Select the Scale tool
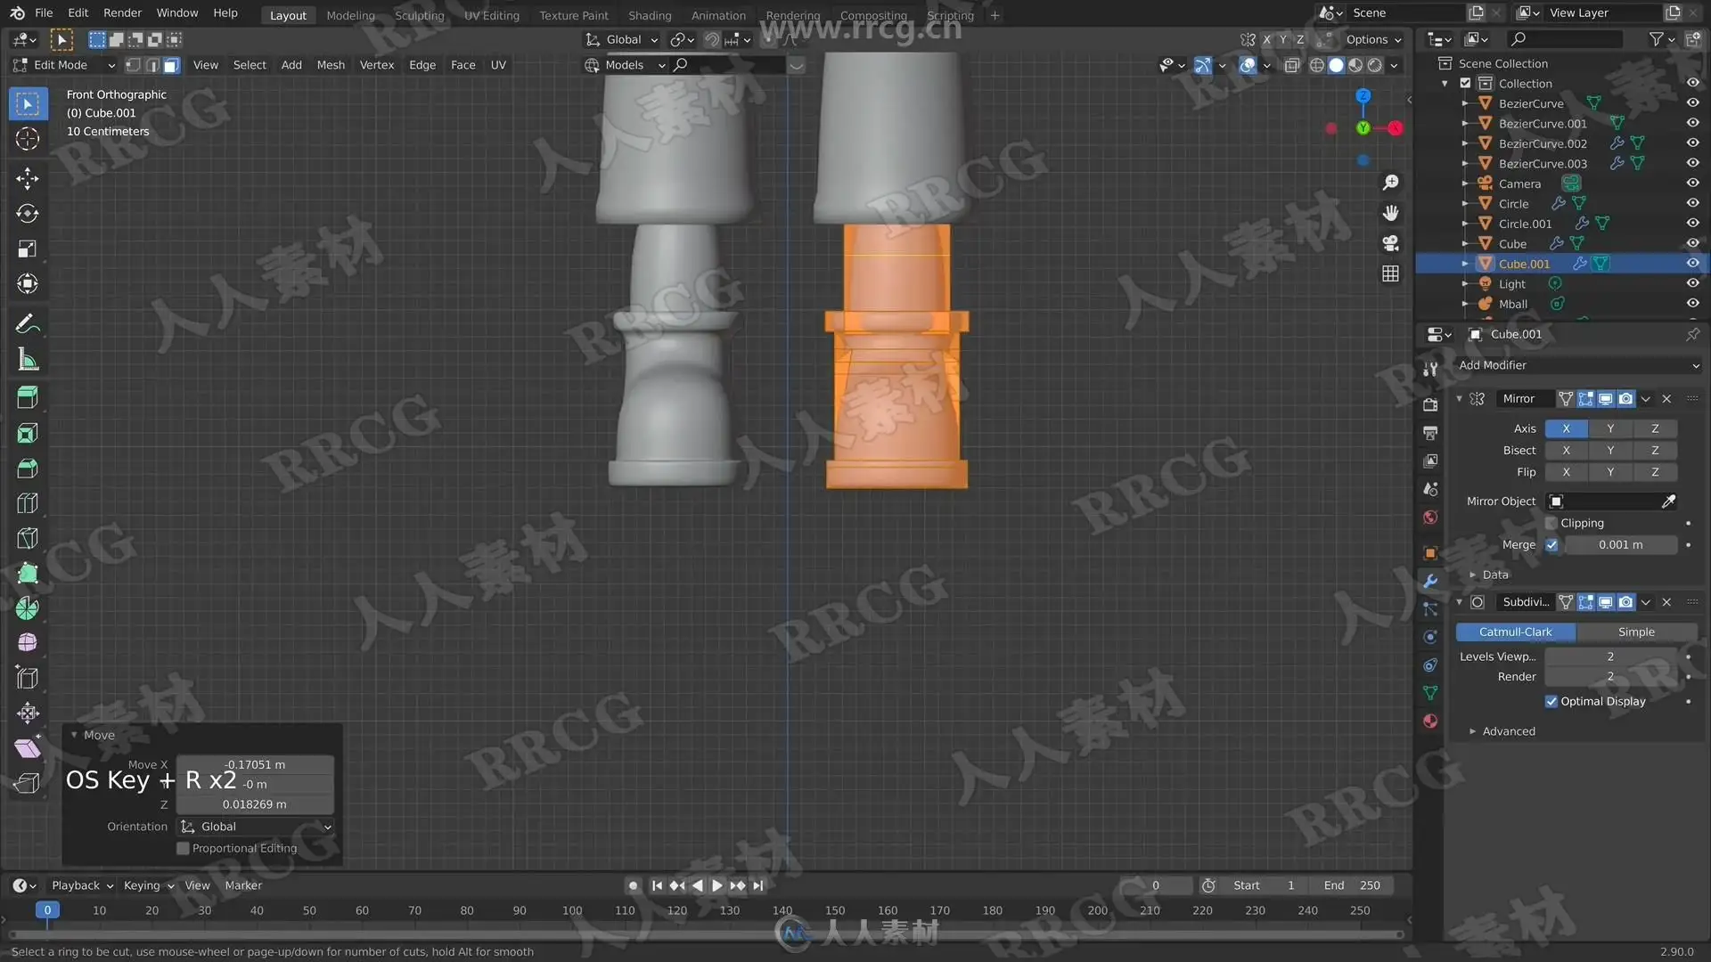1711x962 pixels. tap(28, 249)
